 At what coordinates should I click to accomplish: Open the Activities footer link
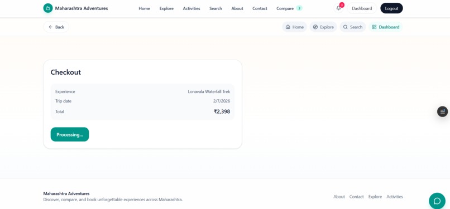395,197
